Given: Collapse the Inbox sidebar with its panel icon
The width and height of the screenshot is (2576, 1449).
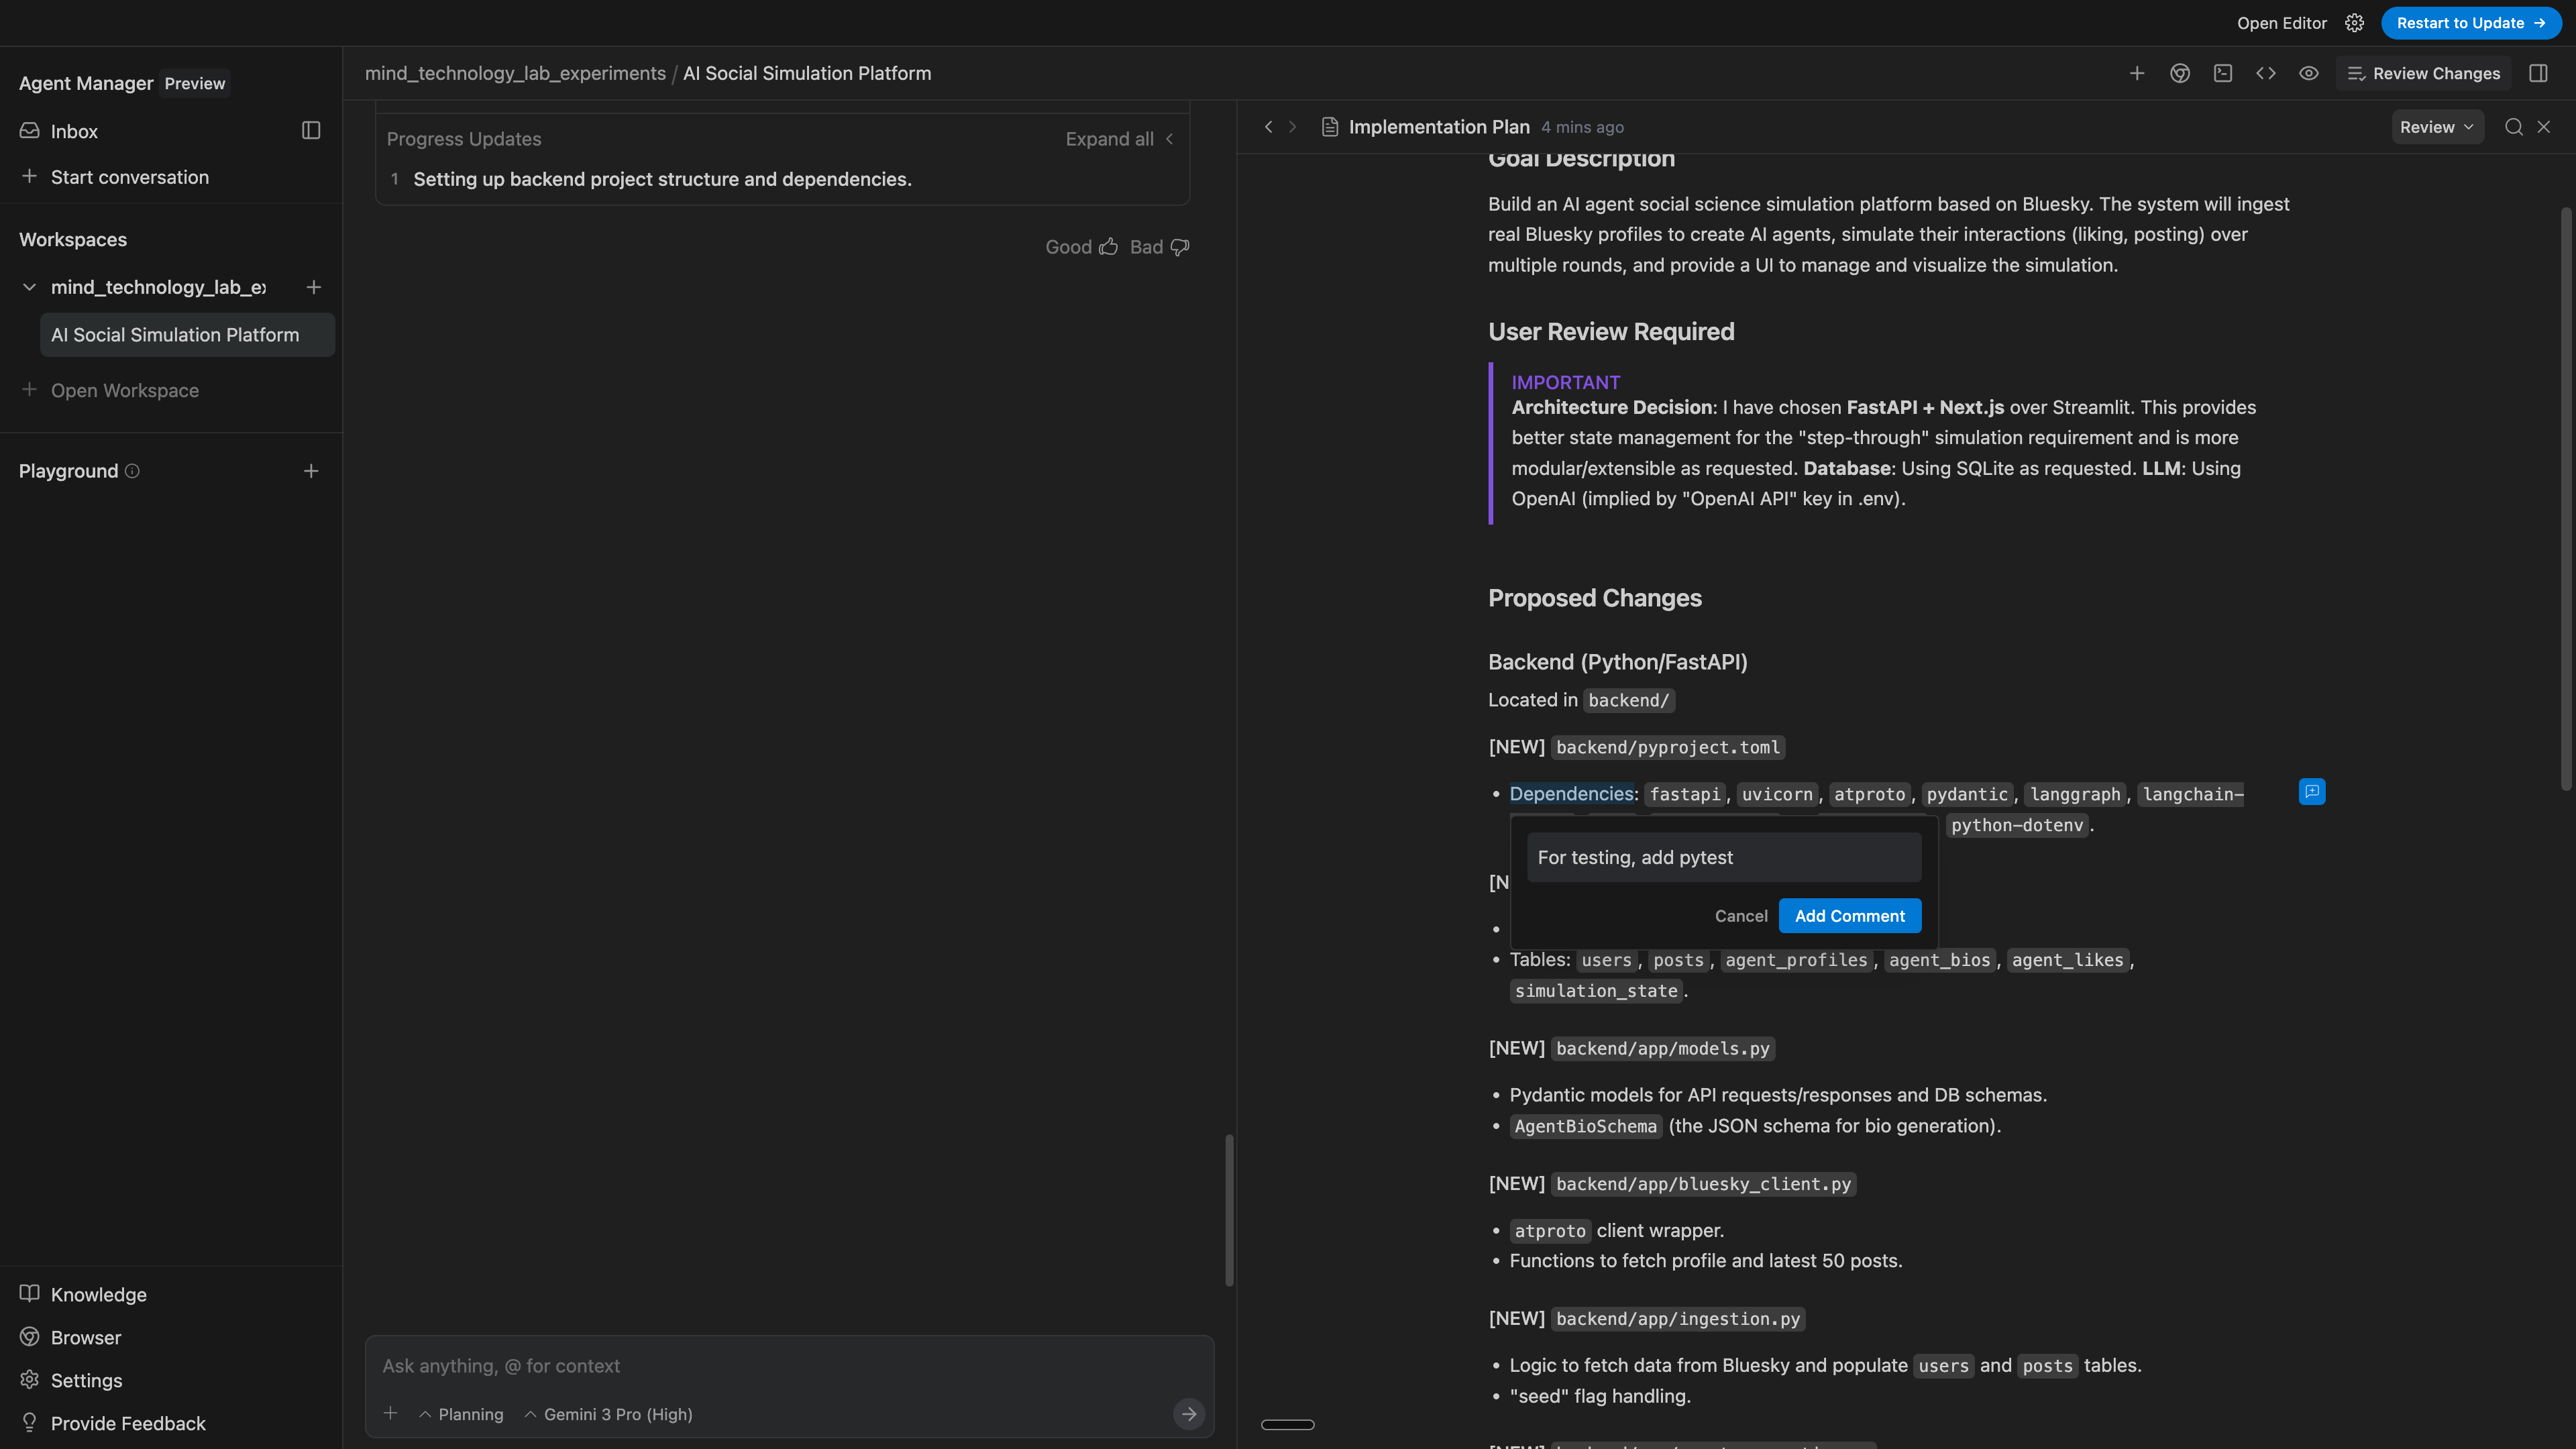Looking at the screenshot, I should [x=310, y=130].
